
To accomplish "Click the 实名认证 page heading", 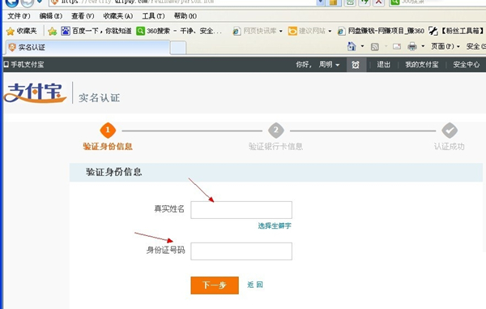I will point(99,97).
